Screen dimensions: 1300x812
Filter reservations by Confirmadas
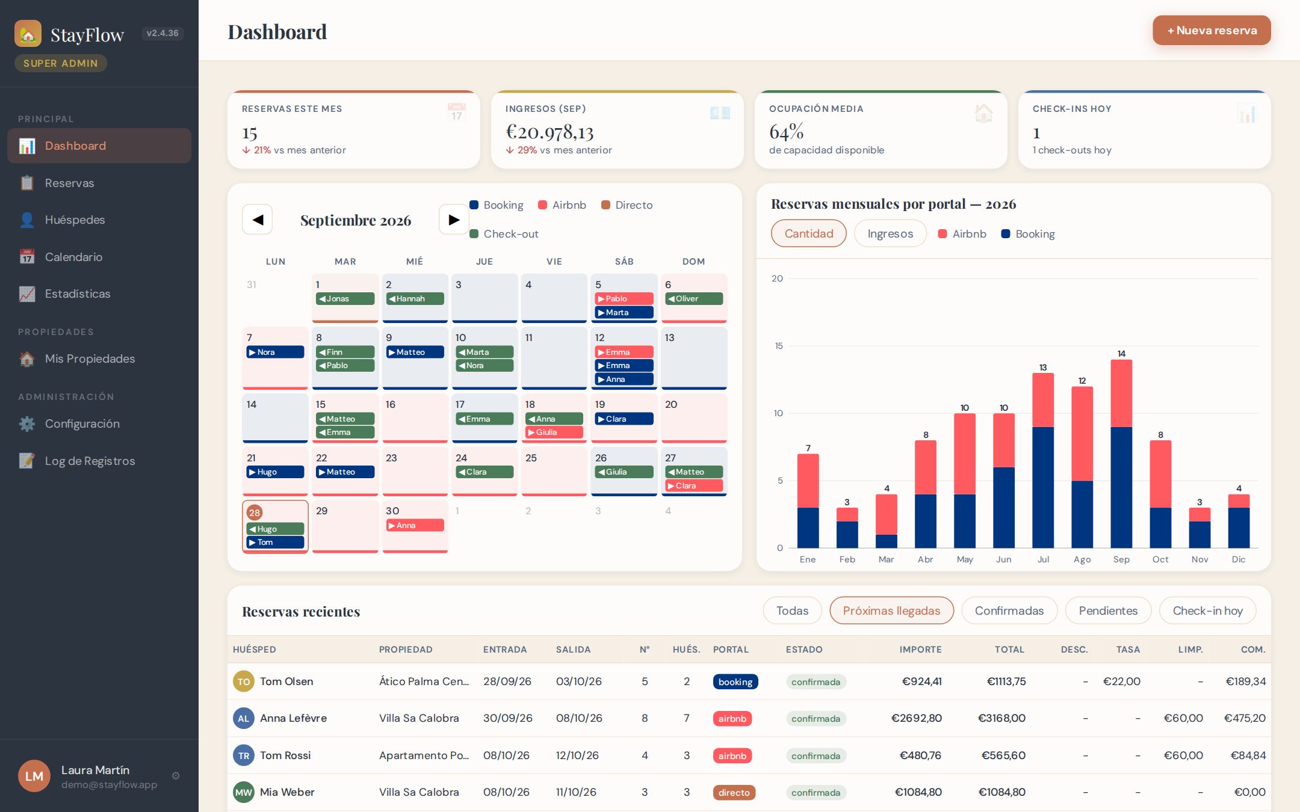tap(1009, 611)
